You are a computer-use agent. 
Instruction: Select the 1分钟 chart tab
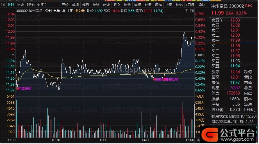point(31,5)
